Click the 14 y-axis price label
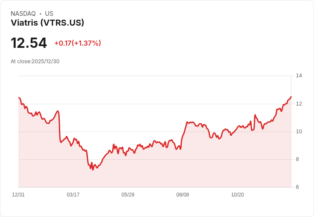Image resolution: width=314 pixels, height=217 pixels. coord(299,76)
